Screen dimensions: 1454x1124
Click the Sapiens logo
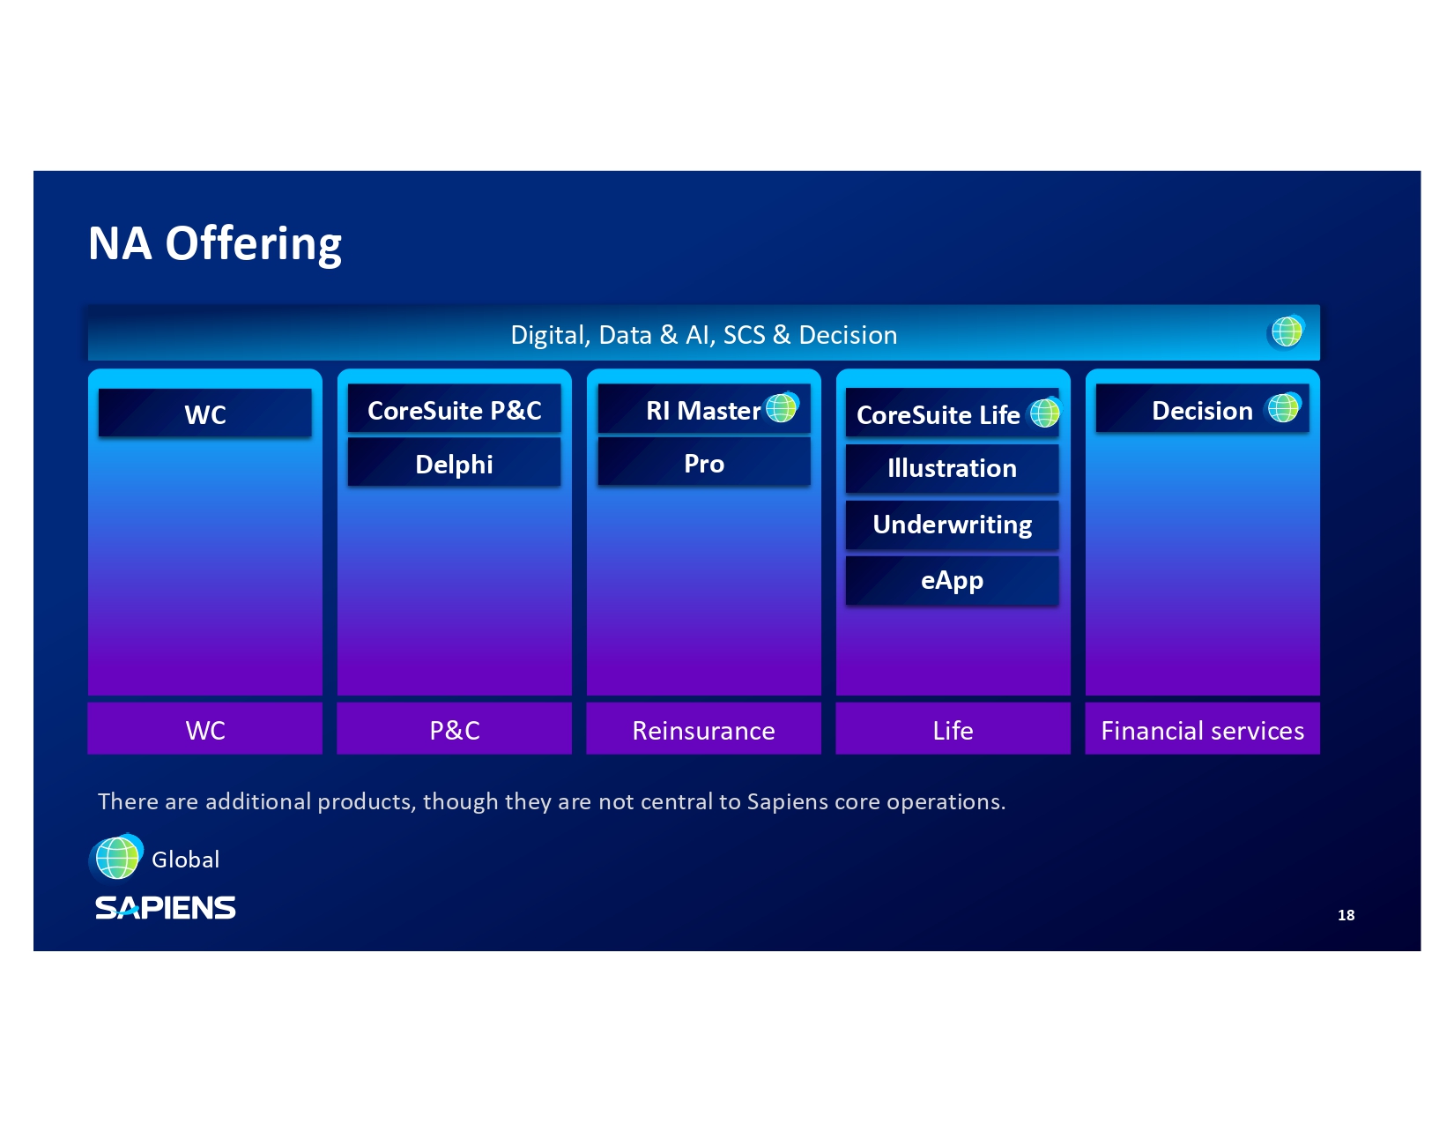pos(165,907)
